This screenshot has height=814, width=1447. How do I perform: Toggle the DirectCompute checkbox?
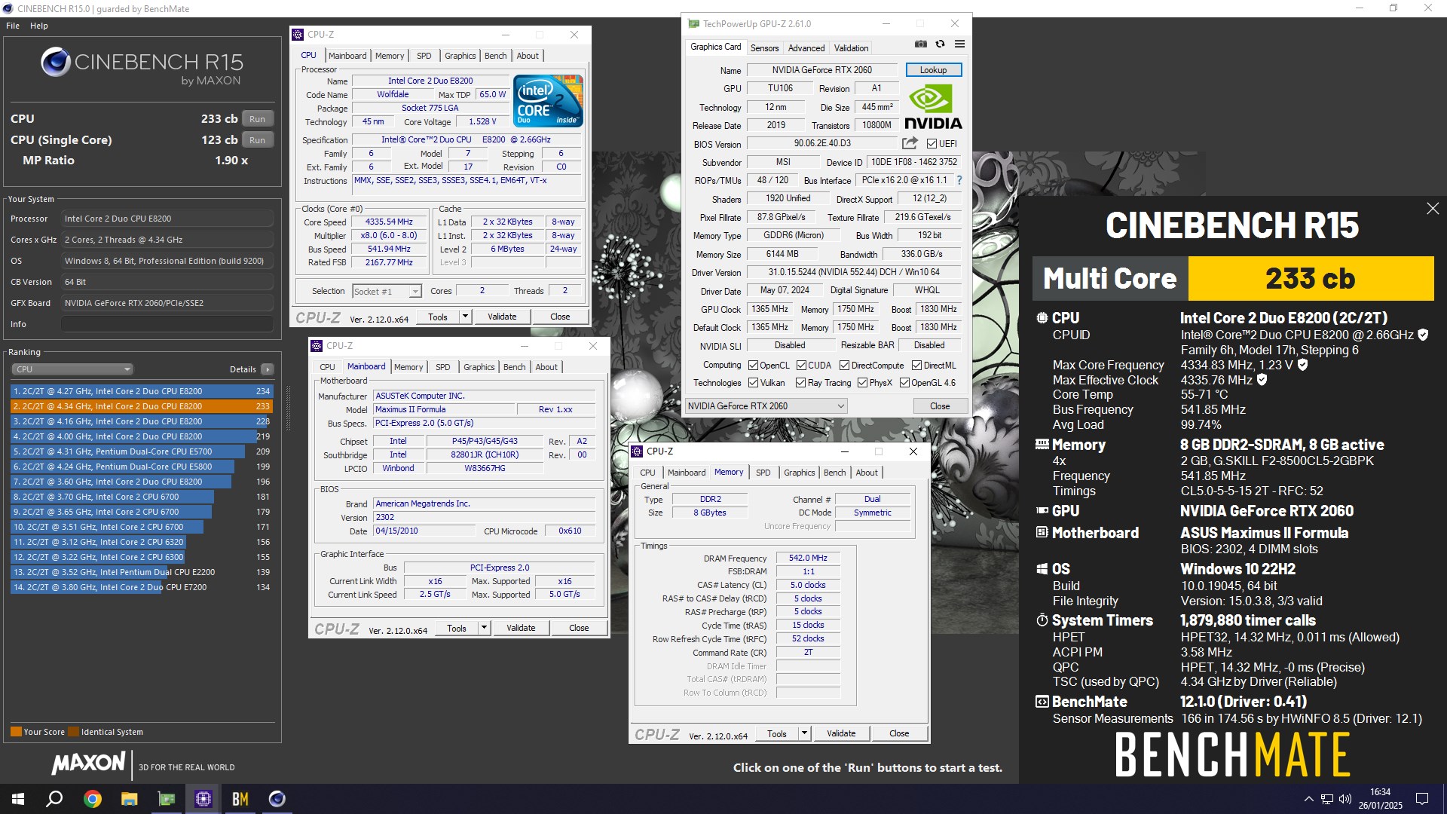[844, 366]
